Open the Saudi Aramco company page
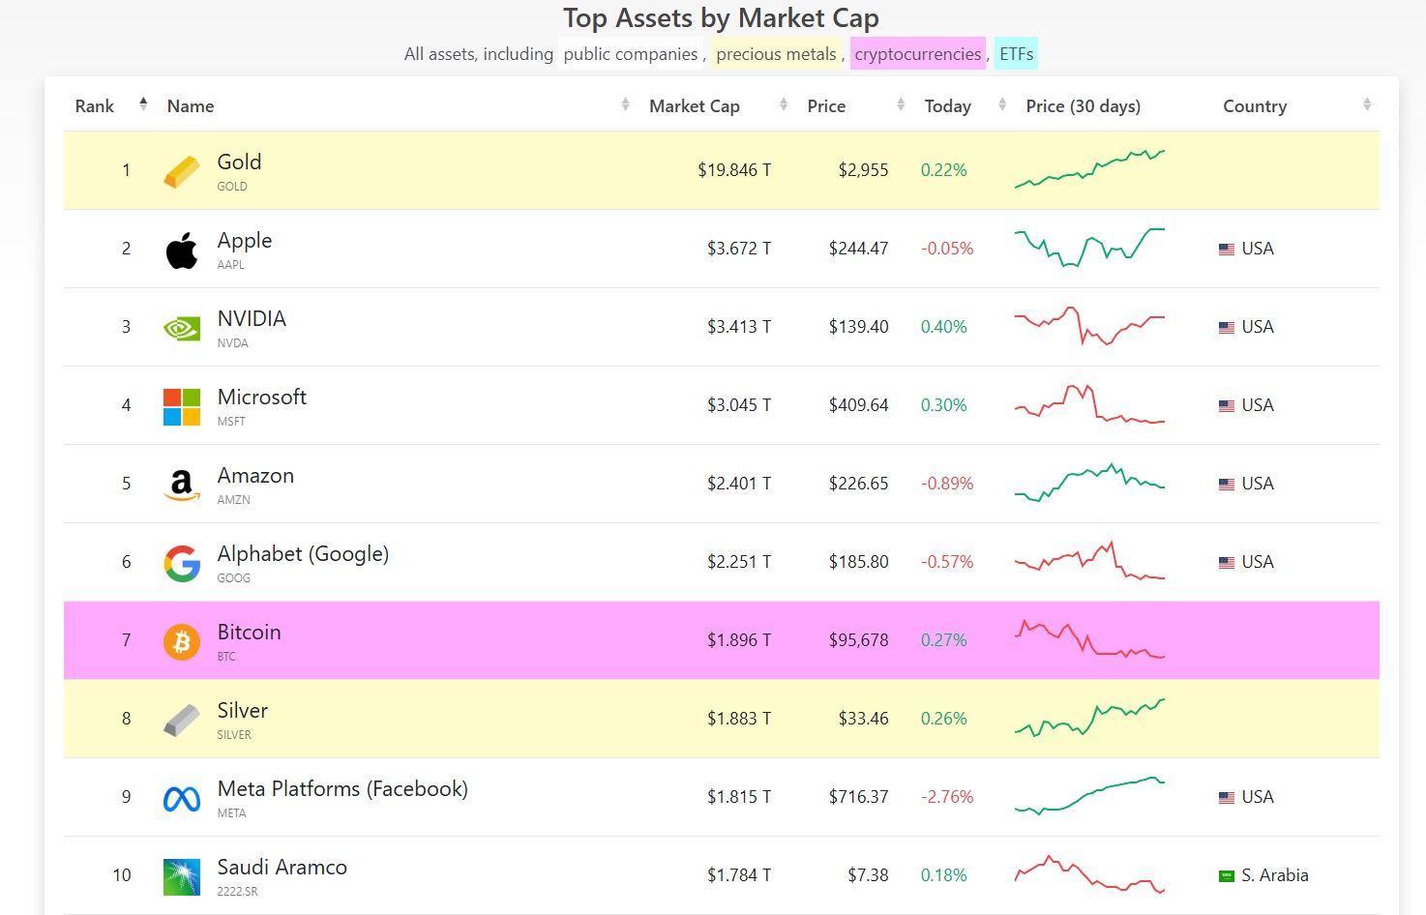This screenshot has width=1426, height=915. tap(282, 868)
